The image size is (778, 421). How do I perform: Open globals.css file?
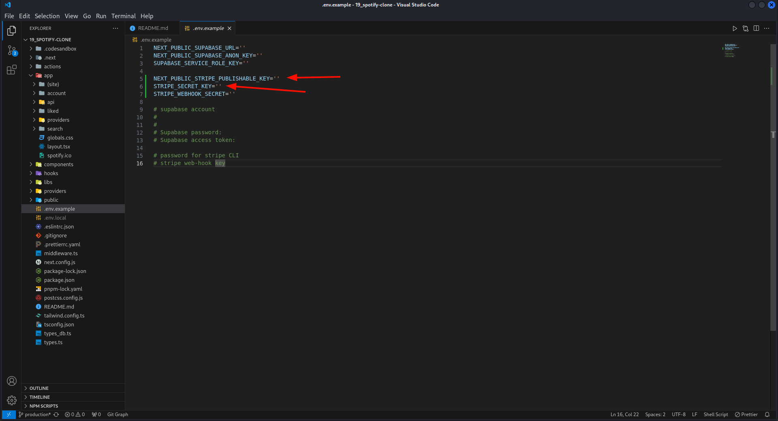click(x=73, y=138)
